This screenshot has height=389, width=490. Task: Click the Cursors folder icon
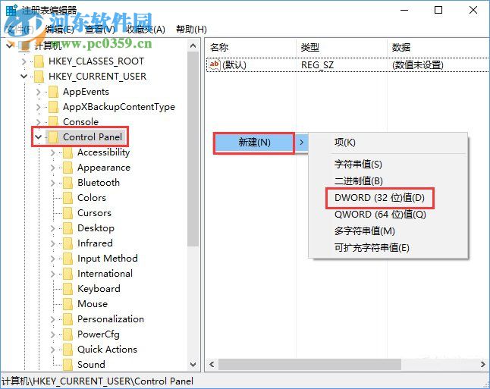point(68,213)
